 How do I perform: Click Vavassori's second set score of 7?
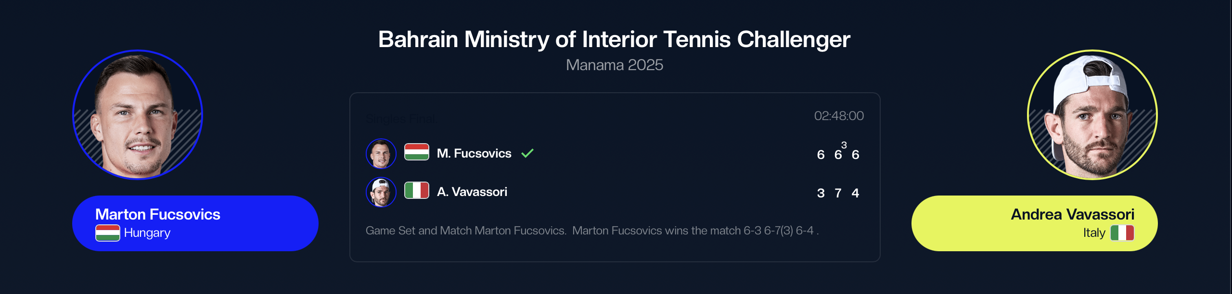pos(838,193)
